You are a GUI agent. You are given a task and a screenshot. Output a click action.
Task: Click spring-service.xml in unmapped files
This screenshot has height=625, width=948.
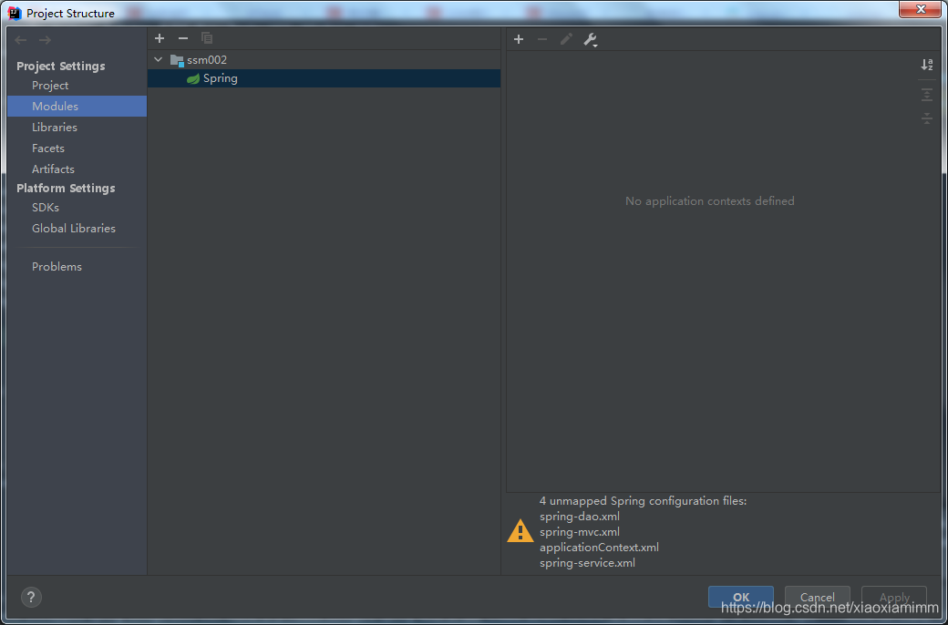pyautogui.click(x=588, y=563)
